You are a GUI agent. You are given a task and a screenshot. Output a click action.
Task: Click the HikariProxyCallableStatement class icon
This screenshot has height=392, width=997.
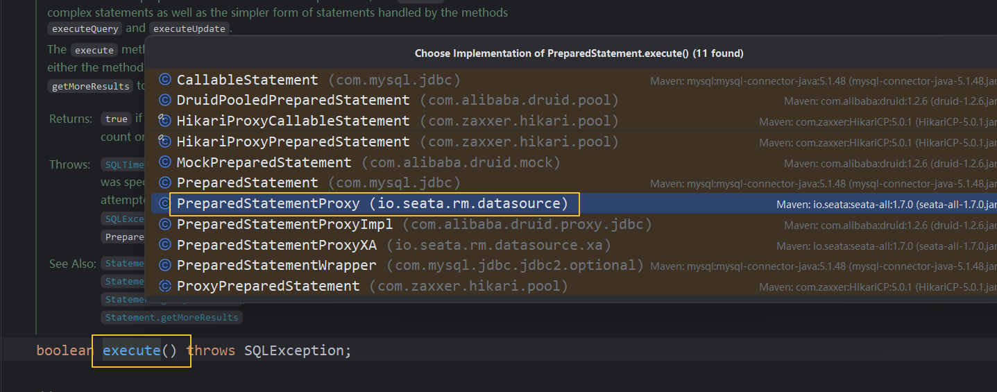[164, 121]
